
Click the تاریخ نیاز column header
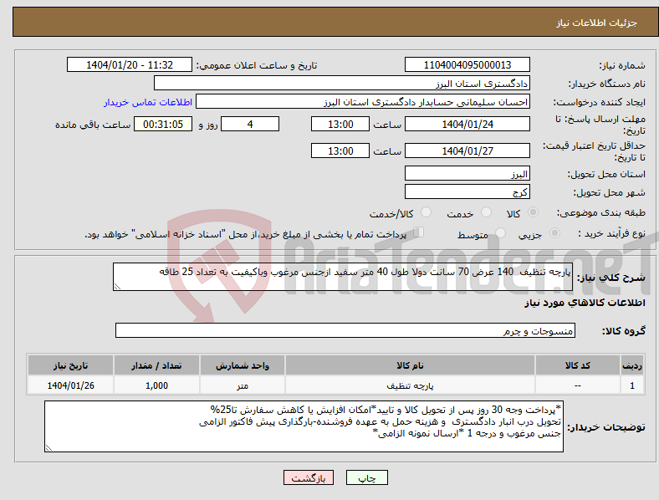(70, 365)
